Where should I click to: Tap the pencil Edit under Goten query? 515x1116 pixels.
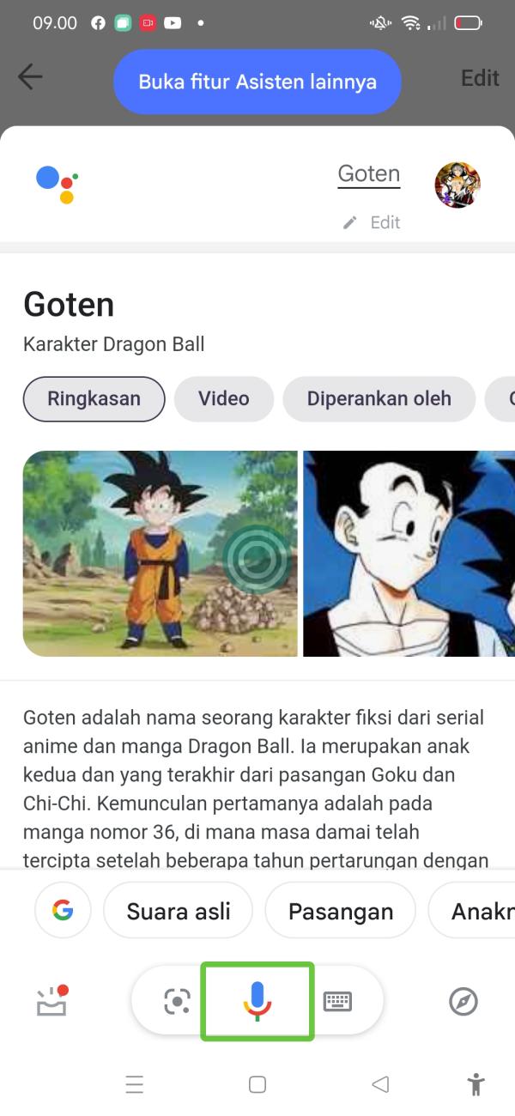click(372, 222)
